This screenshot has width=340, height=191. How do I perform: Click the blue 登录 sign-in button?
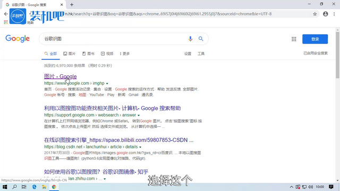pos(315,39)
